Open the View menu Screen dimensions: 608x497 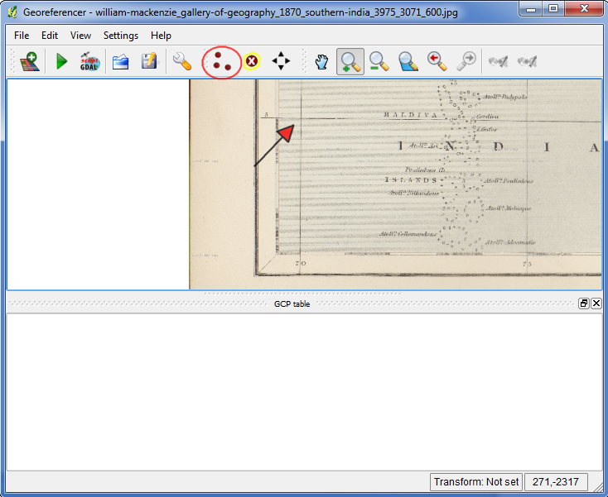80,36
